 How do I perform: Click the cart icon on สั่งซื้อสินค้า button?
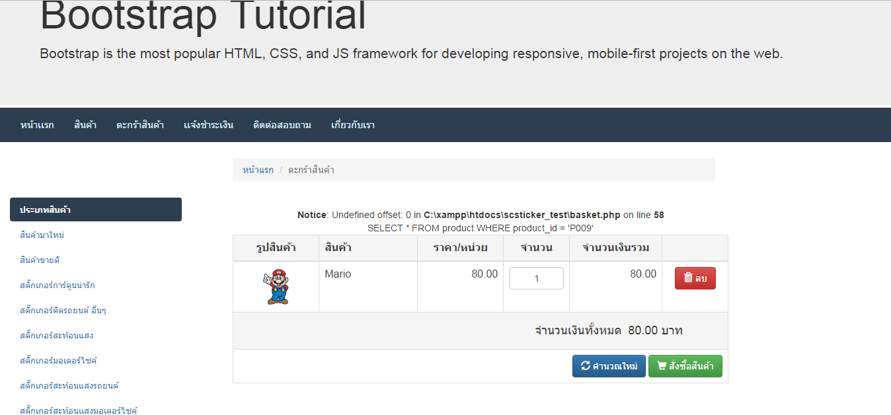point(662,366)
